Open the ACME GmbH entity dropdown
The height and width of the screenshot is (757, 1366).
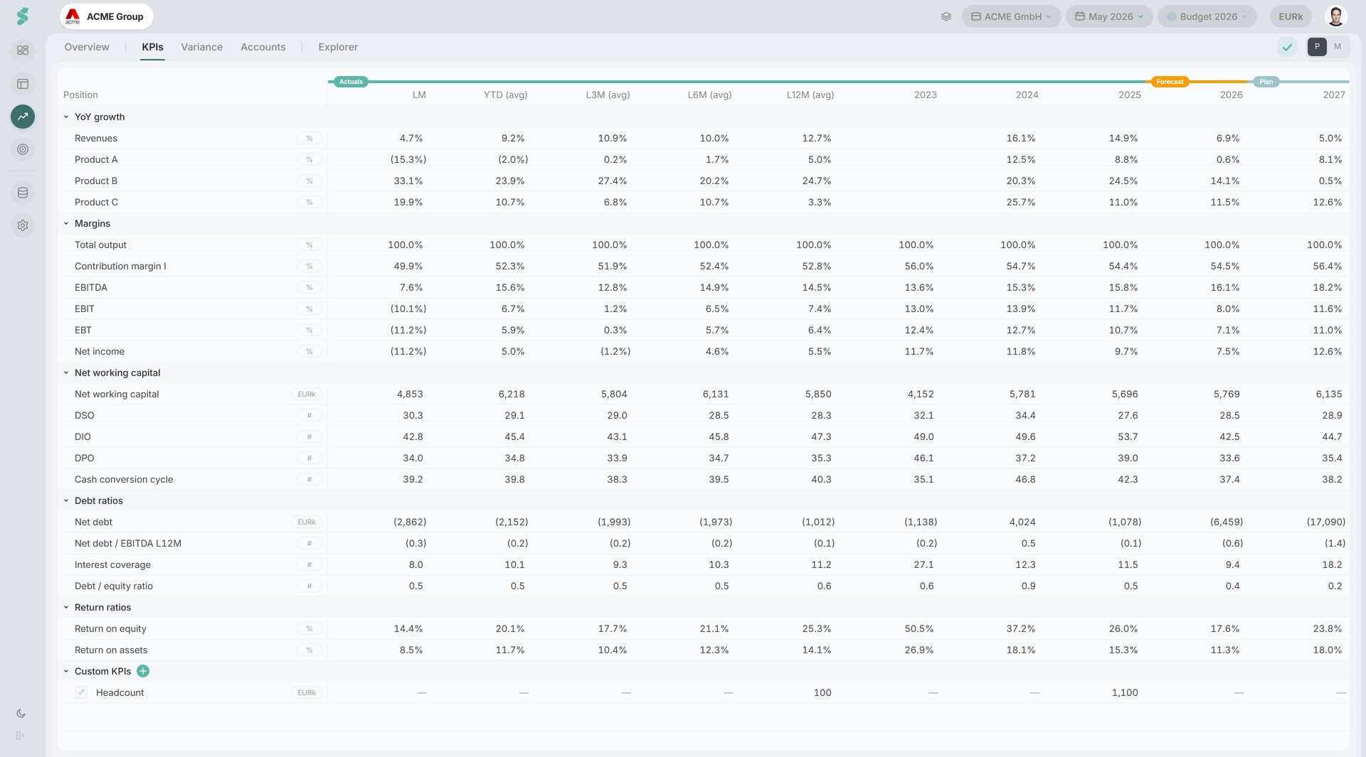pyautogui.click(x=1011, y=16)
